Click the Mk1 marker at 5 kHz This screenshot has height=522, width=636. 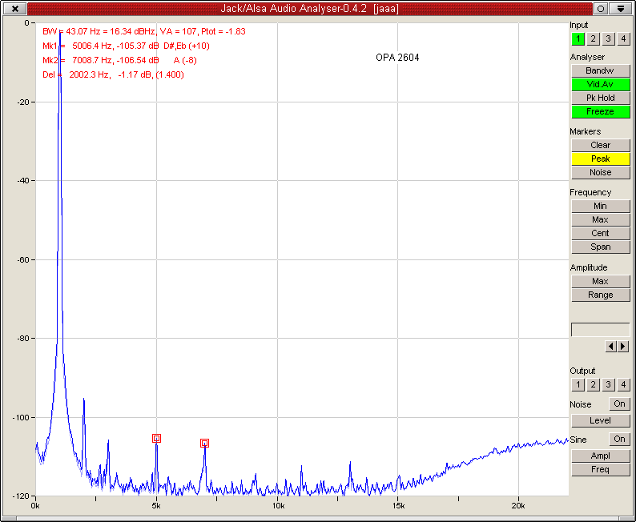coord(156,439)
